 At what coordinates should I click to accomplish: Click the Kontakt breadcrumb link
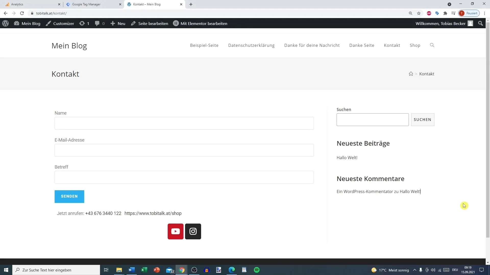pos(427,74)
